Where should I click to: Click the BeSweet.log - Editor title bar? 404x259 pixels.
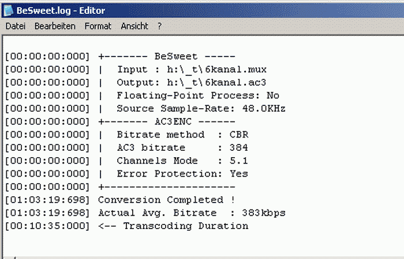point(202,9)
